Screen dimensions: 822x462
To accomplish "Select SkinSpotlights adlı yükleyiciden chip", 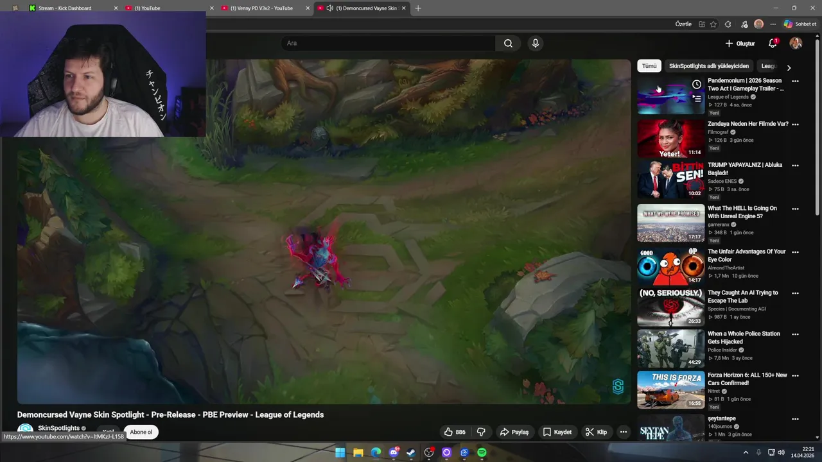I will click(709, 66).
